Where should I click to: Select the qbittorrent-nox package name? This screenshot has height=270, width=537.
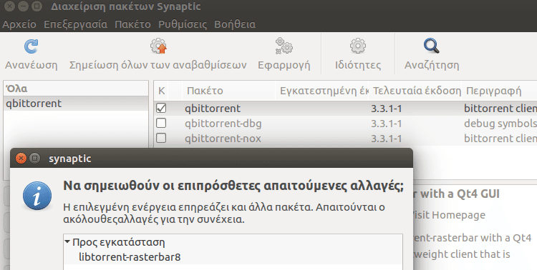[x=223, y=138]
